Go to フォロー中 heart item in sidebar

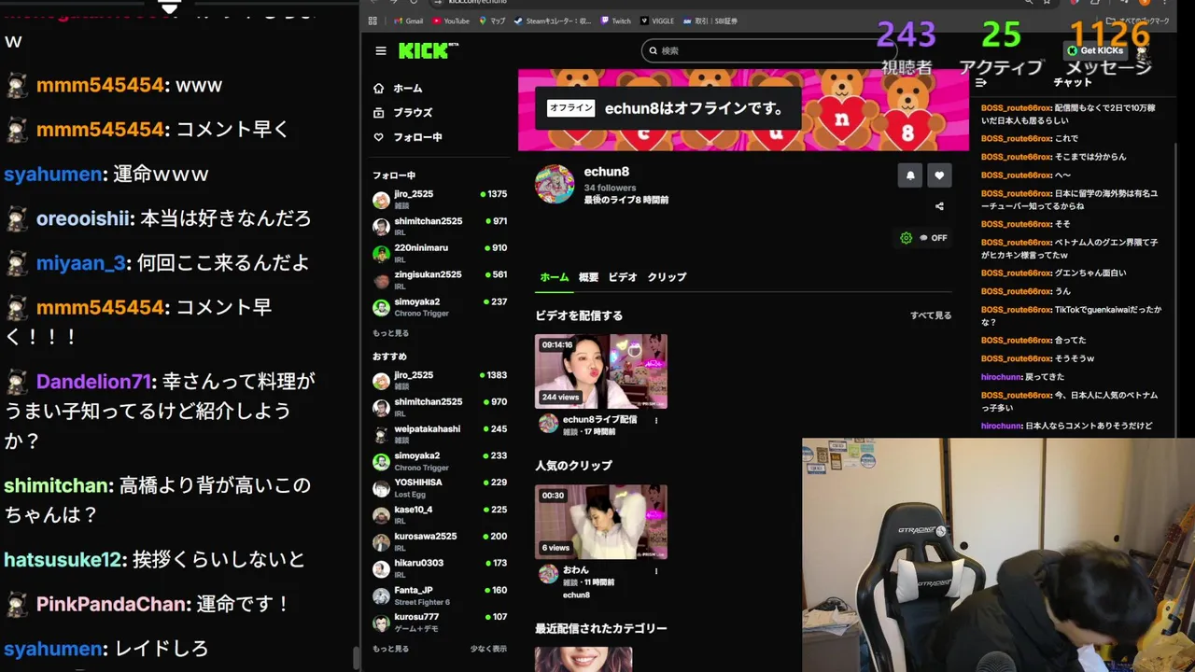[x=408, y=136]
